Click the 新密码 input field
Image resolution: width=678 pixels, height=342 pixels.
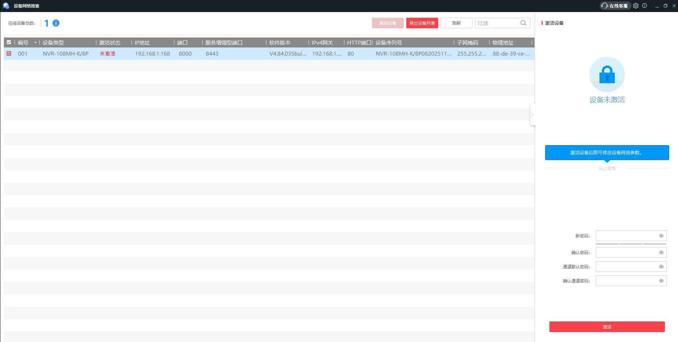(x=626, y=236)
